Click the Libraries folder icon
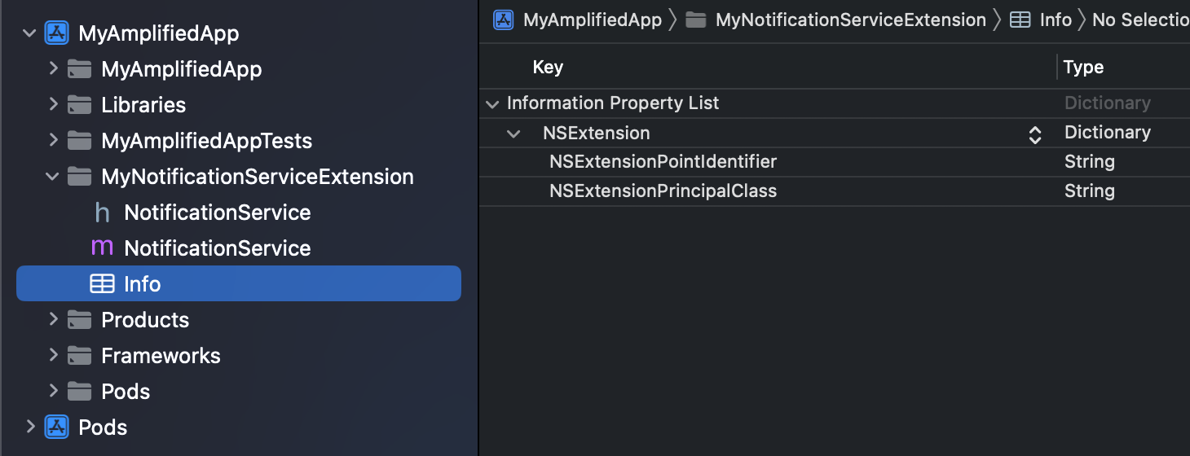The width and height of the screenshot is (1190, 456). 79,105
